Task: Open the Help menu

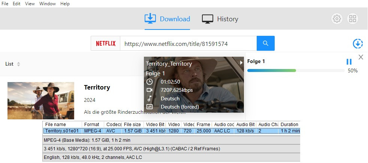Action: 65,4
